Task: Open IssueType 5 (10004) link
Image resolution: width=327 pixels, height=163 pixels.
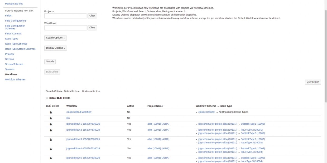Action: tap(252, 161)
